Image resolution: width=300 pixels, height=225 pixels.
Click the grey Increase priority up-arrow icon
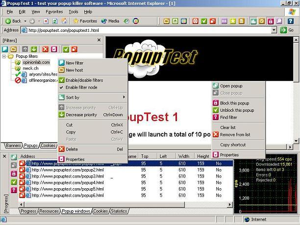[25, 49]
